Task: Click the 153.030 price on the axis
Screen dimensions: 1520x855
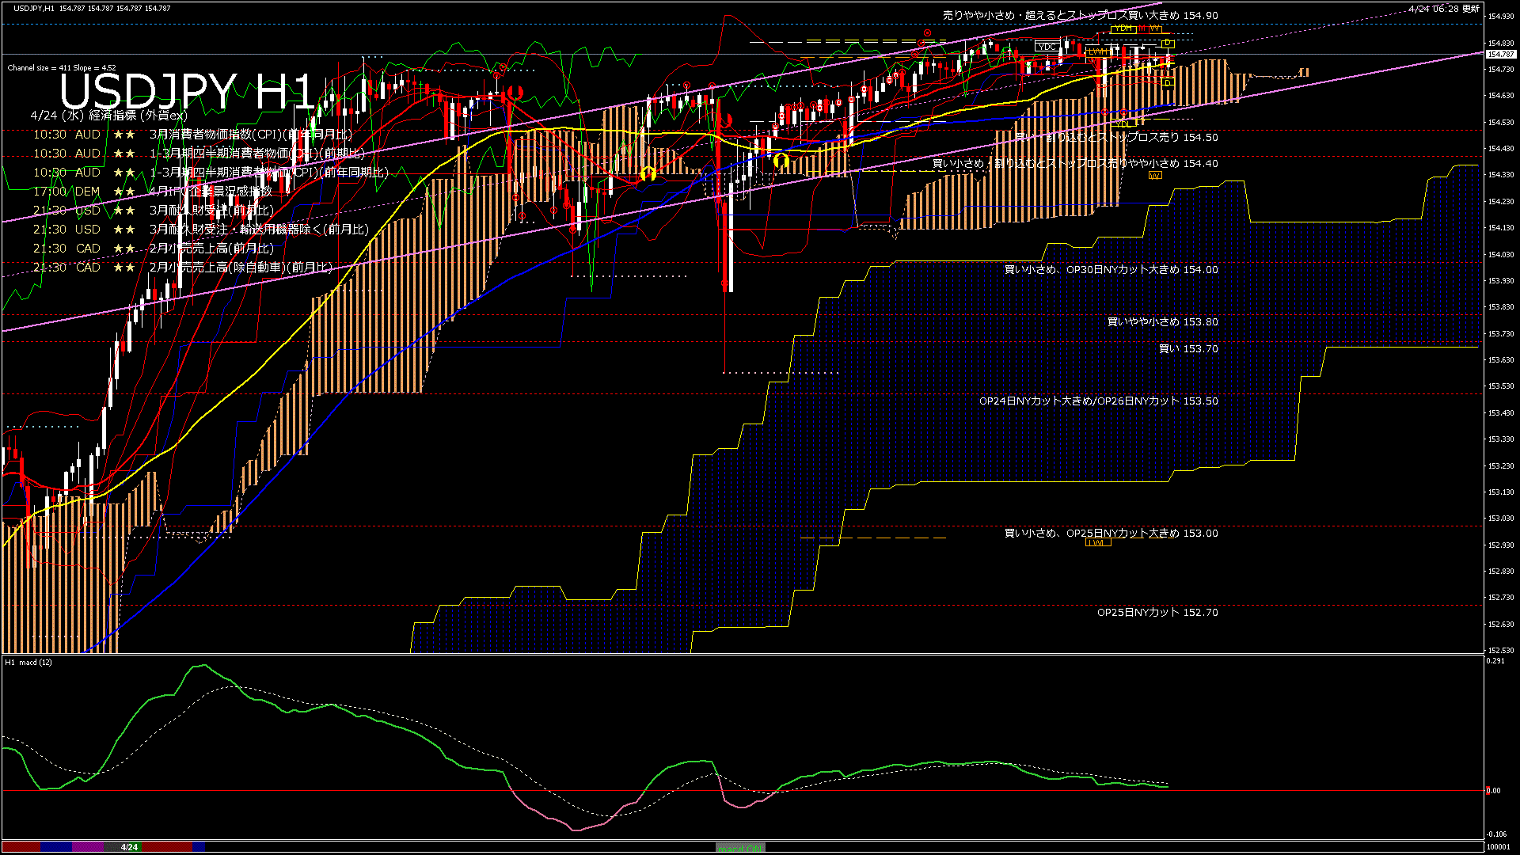Action: (x=1501, y=519)
